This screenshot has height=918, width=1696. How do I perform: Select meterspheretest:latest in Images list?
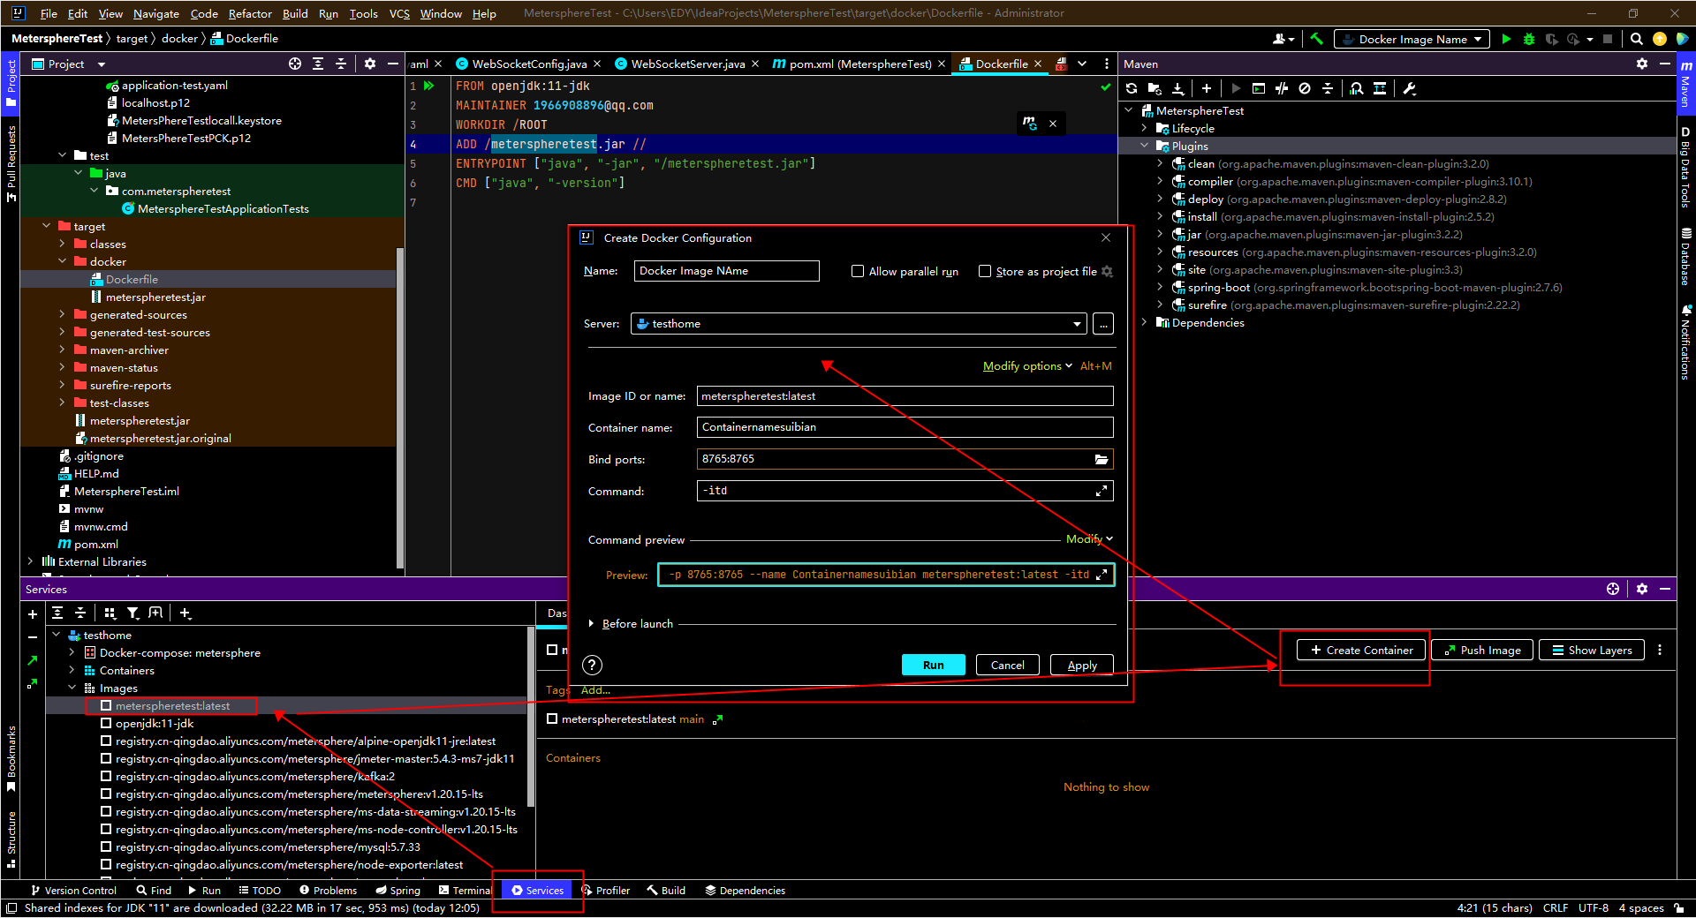click(x=172, y=705)
